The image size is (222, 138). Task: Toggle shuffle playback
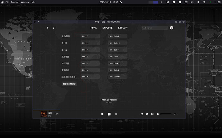point(152,114)
